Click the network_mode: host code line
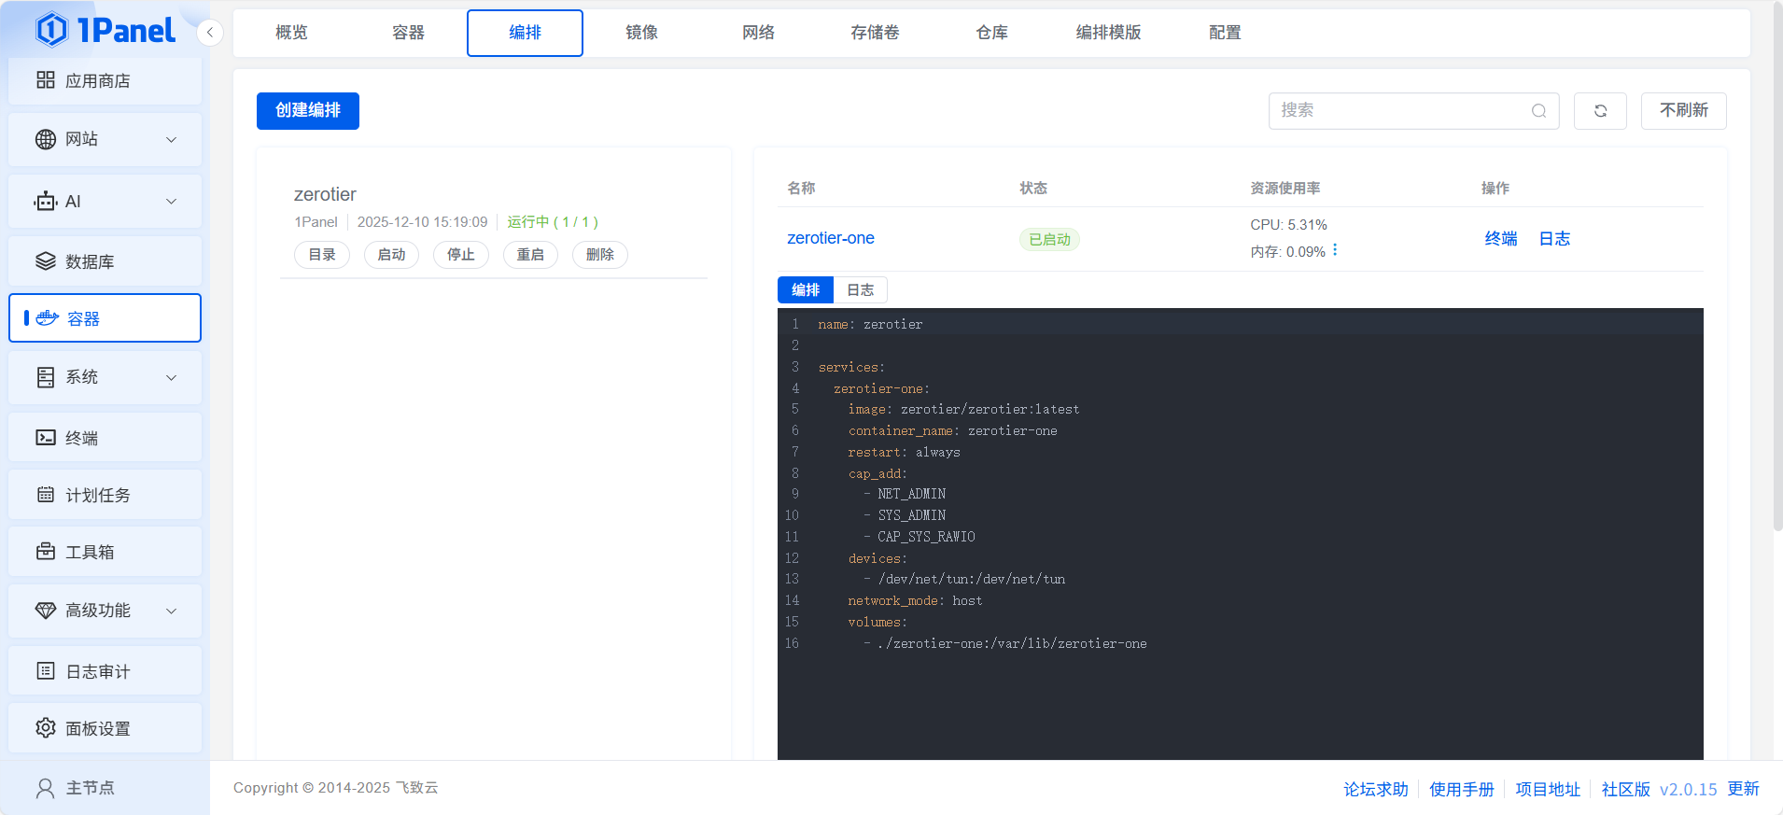This screenshot has width=1783, height=815. (x=915, y=601)
